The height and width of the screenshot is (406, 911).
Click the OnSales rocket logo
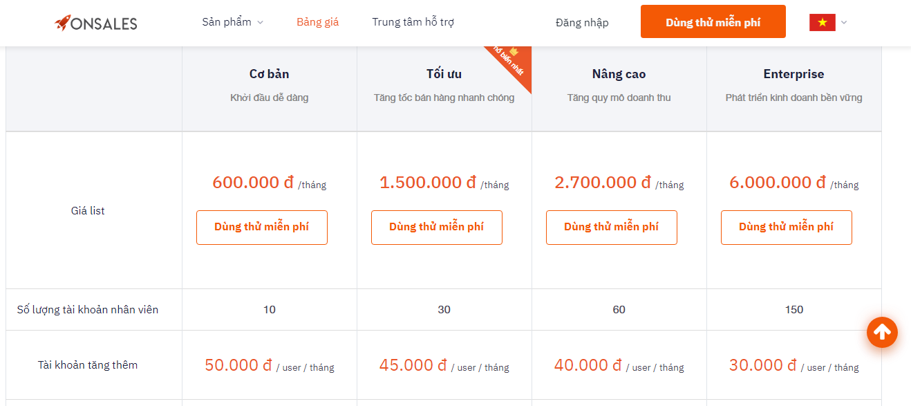[96, 23]
